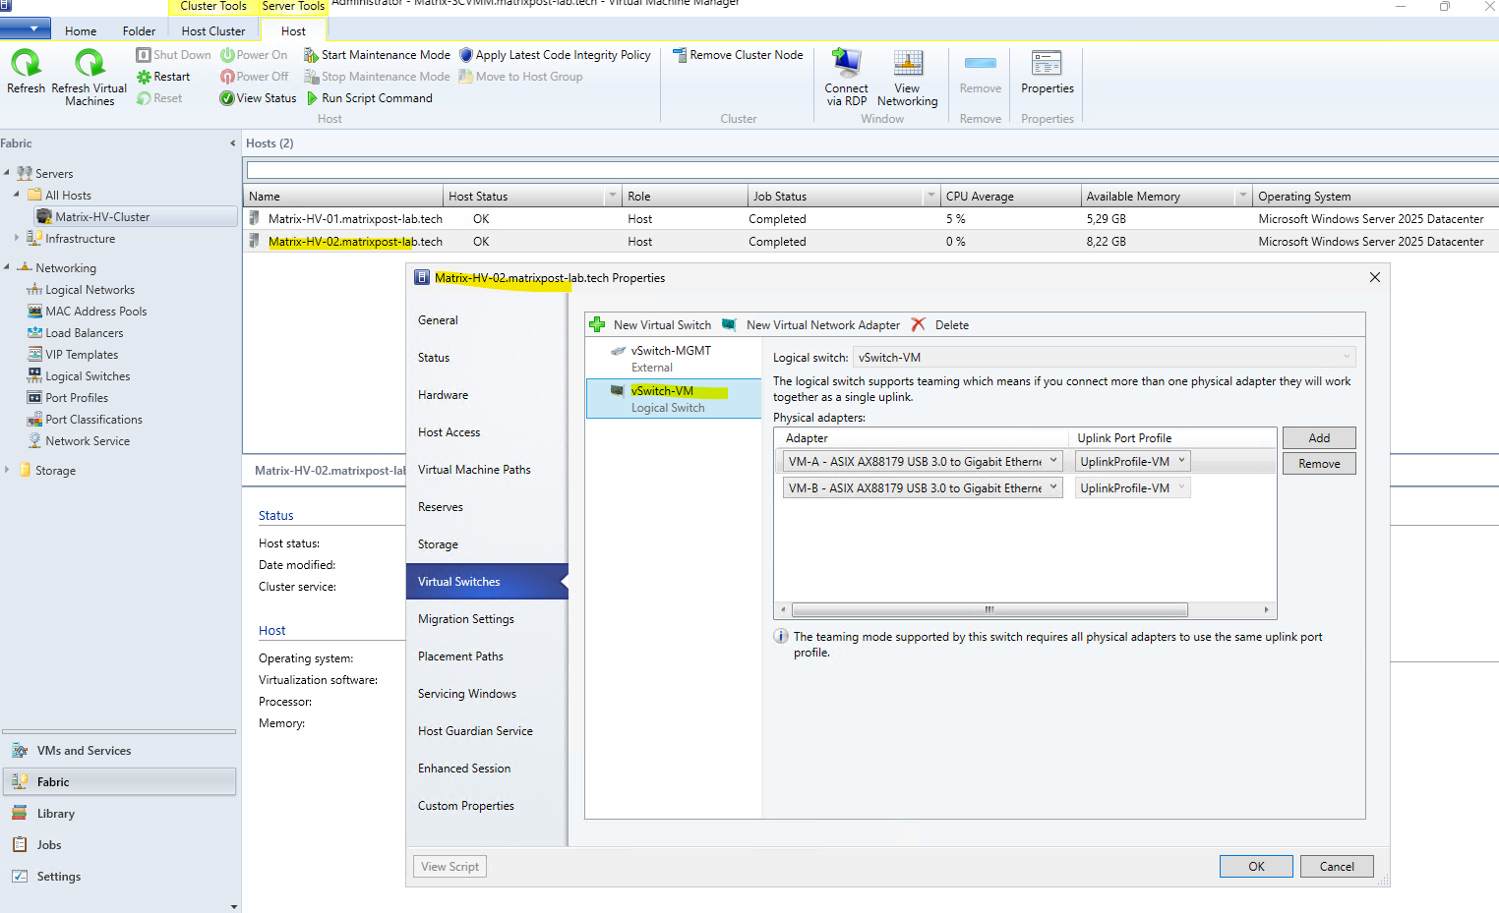Click Remove physical adapter button
The width and height of the screenshot is (1499, 913).
click(1319, 464)
